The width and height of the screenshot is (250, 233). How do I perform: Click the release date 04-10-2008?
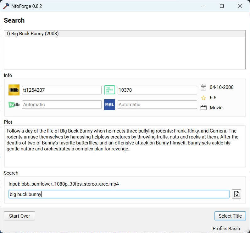tap(222, 87)
